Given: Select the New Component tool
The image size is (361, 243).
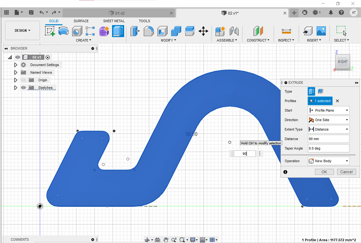Looking at the screenshot, I should tap(220, 31).
